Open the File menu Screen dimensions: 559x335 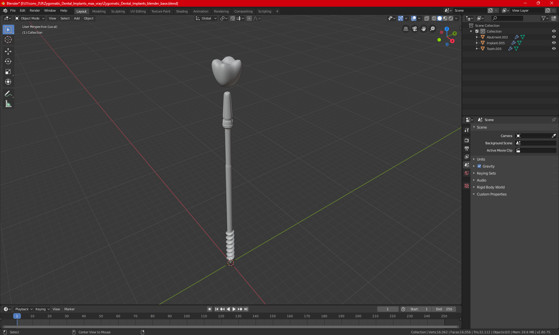(13, 10)
